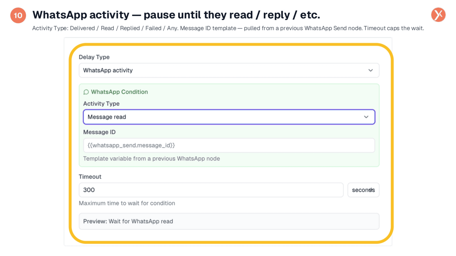
Task: Click the orange number 10 badge
Action: tap(18, 15)
